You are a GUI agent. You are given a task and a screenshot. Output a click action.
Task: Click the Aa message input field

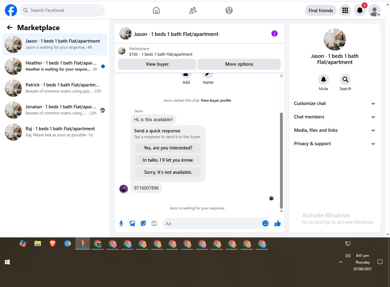(x=212, y=224)
